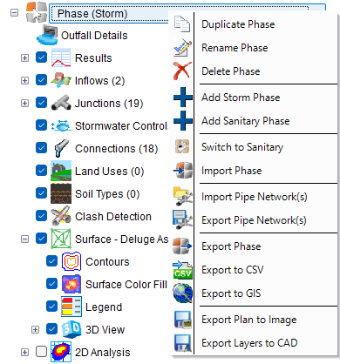Viewport: 340px width, 364px height.
Task: Click the 2D Analysis icon
Action: point(61,352)
